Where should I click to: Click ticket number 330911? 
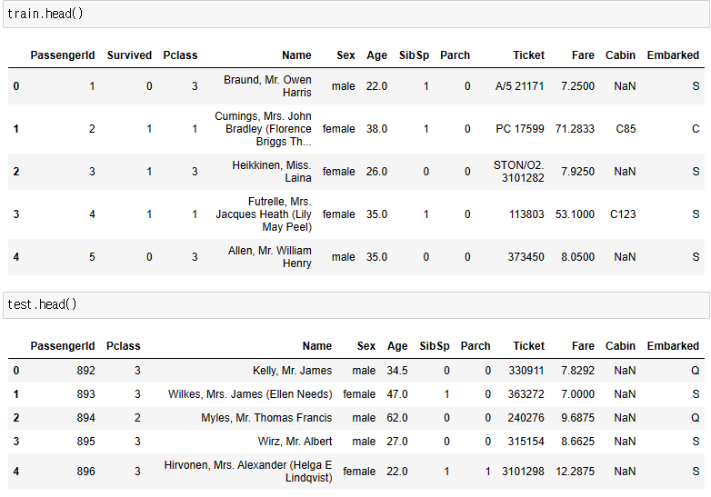pyautogui.click(x=526, y=371)
